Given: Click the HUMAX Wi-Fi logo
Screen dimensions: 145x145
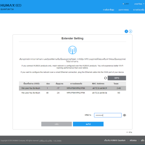Looking at the screenshot, I should click(11, 5).
